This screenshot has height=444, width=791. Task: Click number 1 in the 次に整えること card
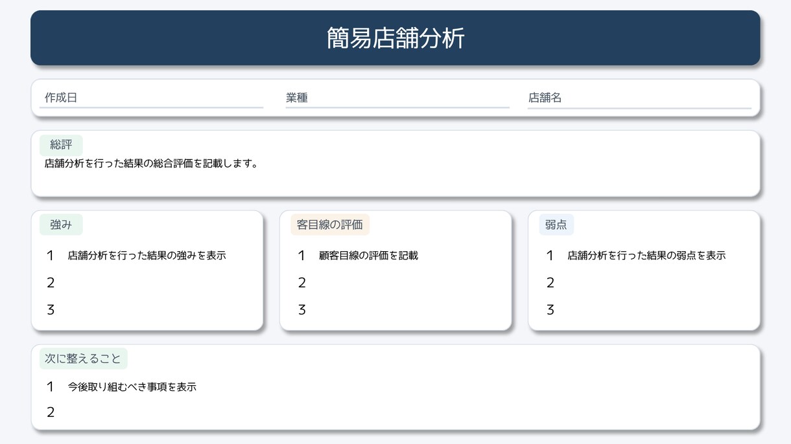pyautogui.click(x=50, y=387)
